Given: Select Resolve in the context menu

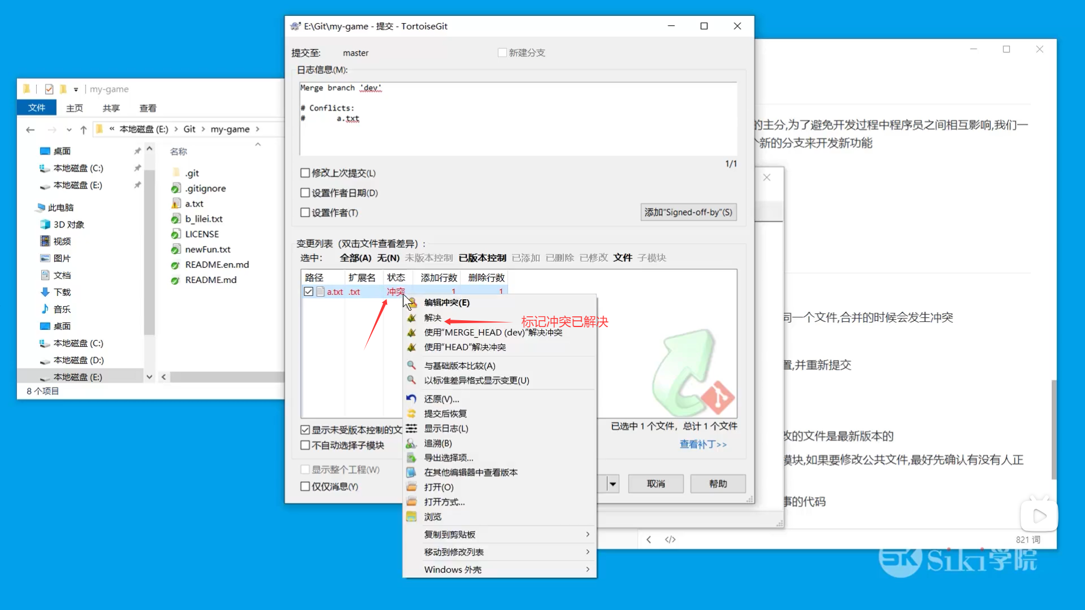Looking at the screenshot, I should point(433,317).
